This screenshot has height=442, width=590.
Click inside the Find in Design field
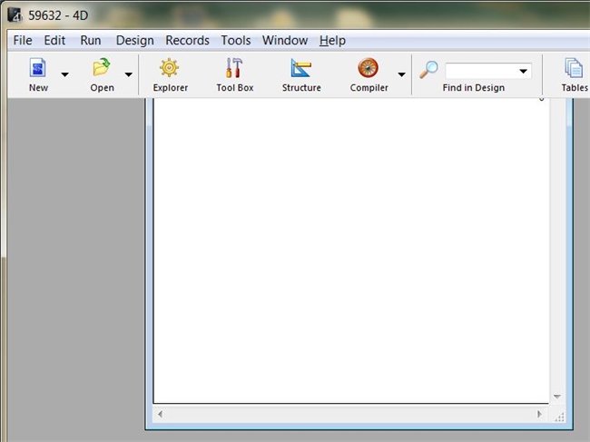click(x=479, y=71)
